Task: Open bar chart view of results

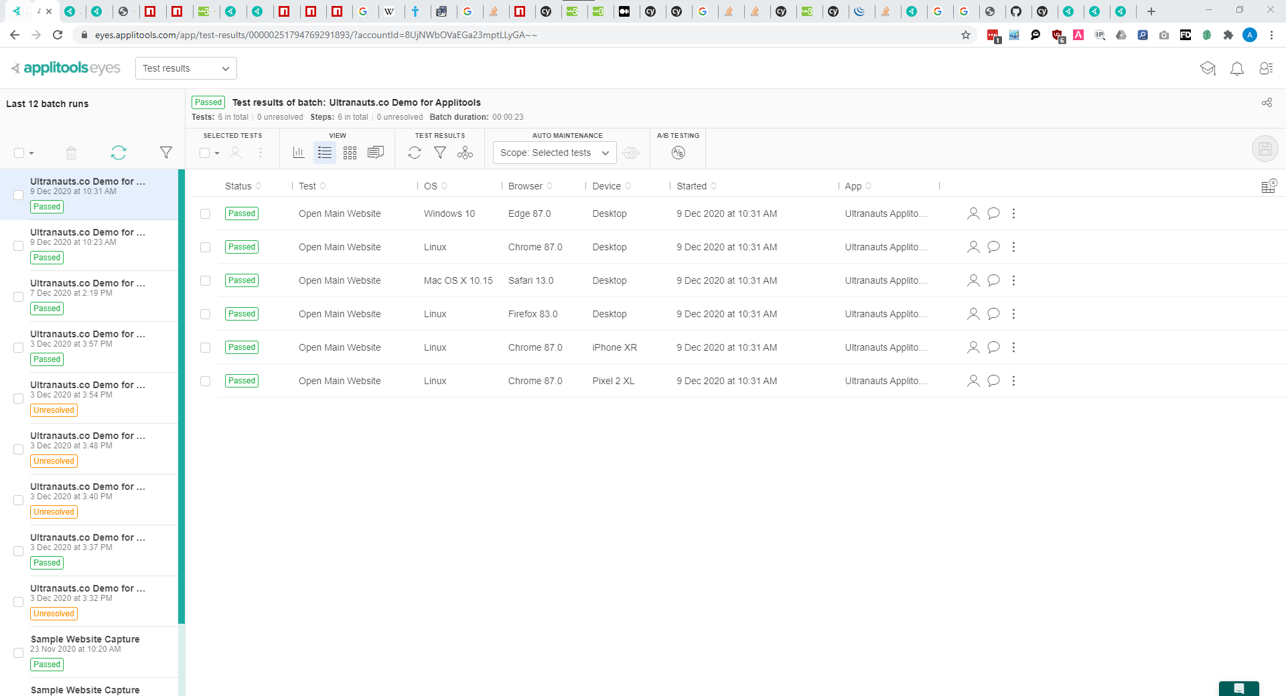Action: click(299, 153)
